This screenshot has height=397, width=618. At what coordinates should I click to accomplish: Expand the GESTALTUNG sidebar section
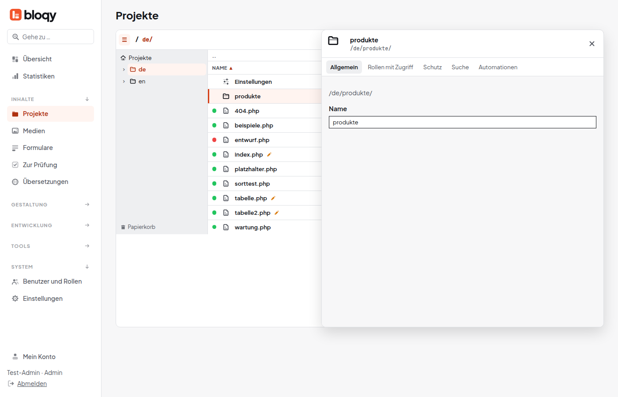(x=87, y=205)
